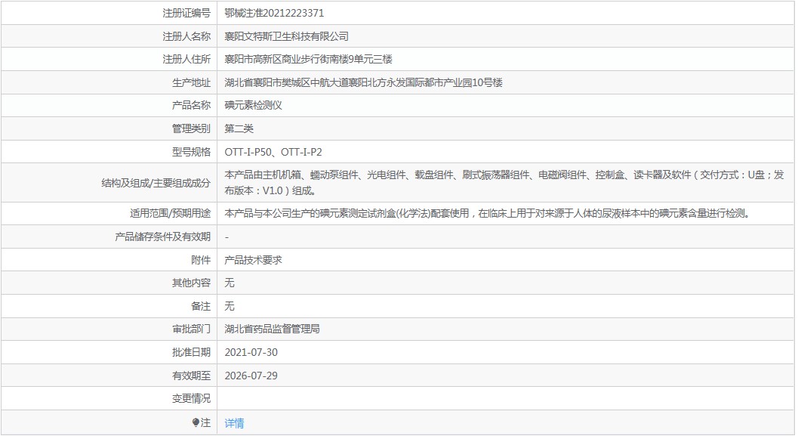Select structure description starting 本产品由主机机箱

[504, 183]
